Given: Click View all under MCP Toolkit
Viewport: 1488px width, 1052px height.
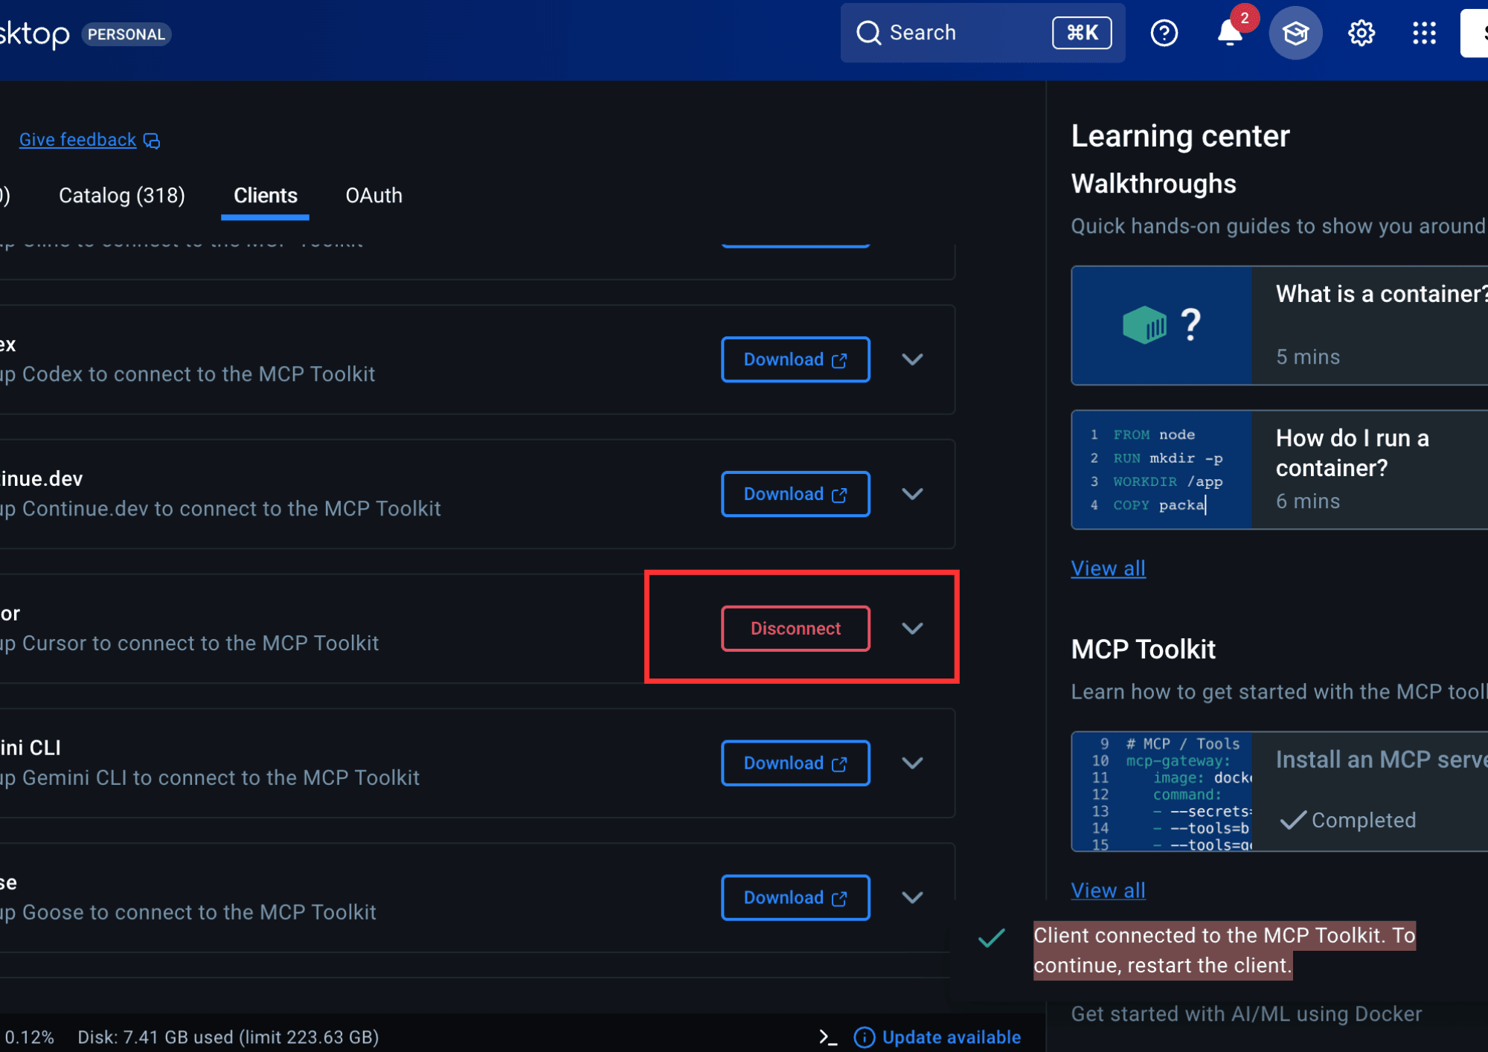Looking at the screenshot, I should pos(1108,891).
